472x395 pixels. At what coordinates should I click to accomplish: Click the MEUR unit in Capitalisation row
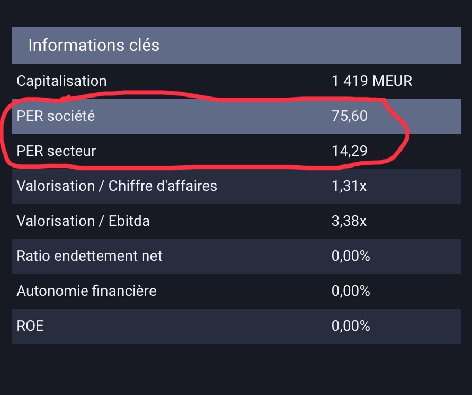tap(392, 81)
